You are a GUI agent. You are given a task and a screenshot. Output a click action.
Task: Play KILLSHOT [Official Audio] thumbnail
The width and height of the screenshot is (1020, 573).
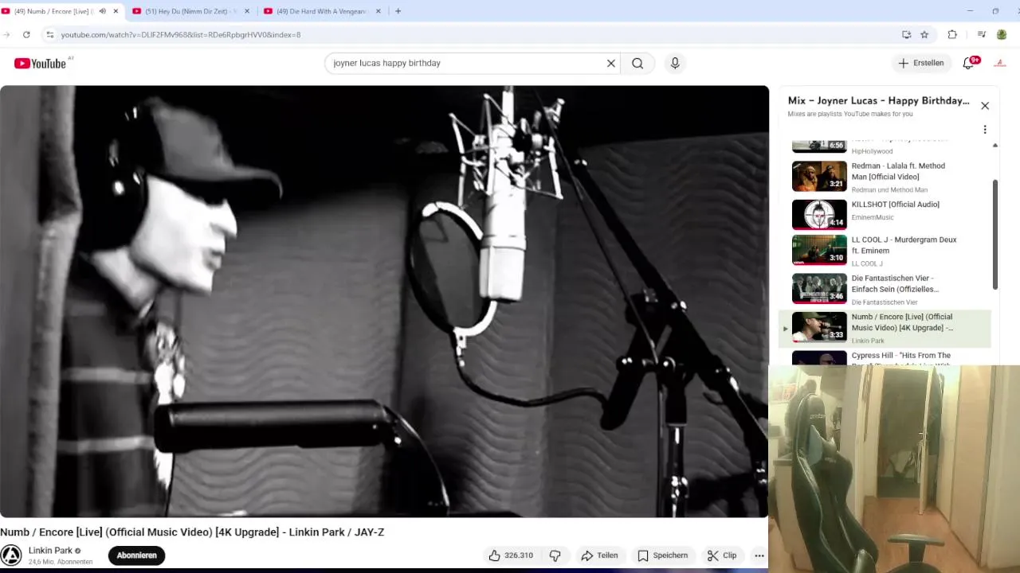click(819, 214)
